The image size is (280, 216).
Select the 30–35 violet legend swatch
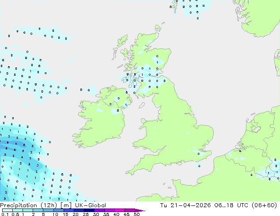99,210
